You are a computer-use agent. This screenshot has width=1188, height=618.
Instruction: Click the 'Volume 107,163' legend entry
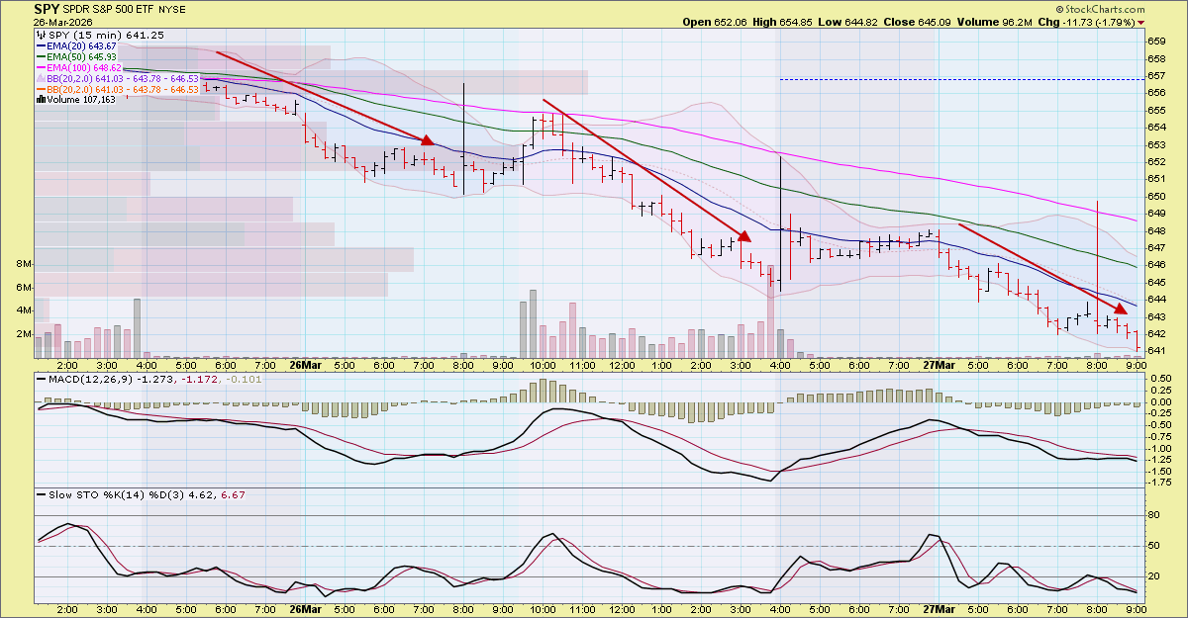(x=80, y=100)
